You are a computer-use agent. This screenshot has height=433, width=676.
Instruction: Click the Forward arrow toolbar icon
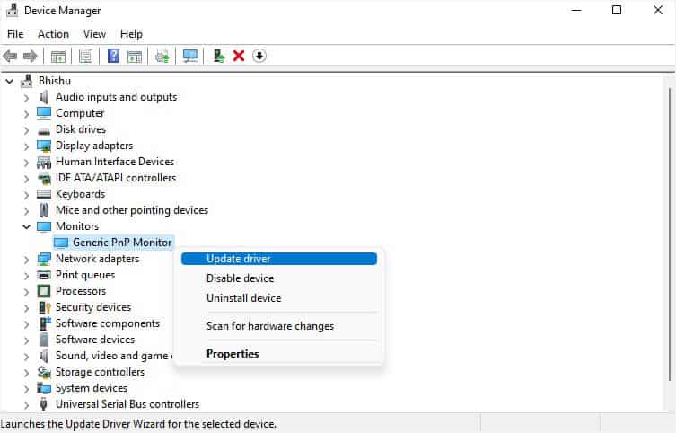pyautogui.click(x=31, y=56)
